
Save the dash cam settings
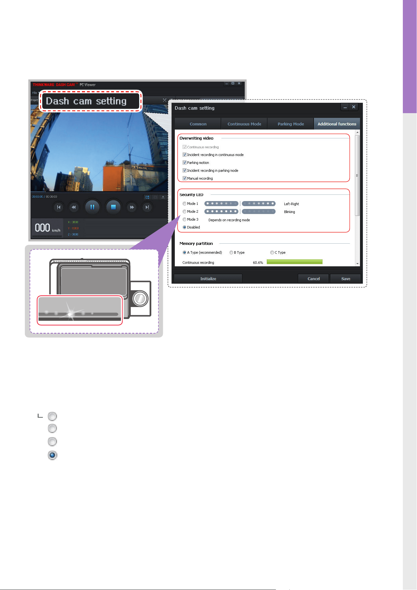(346, 279)
